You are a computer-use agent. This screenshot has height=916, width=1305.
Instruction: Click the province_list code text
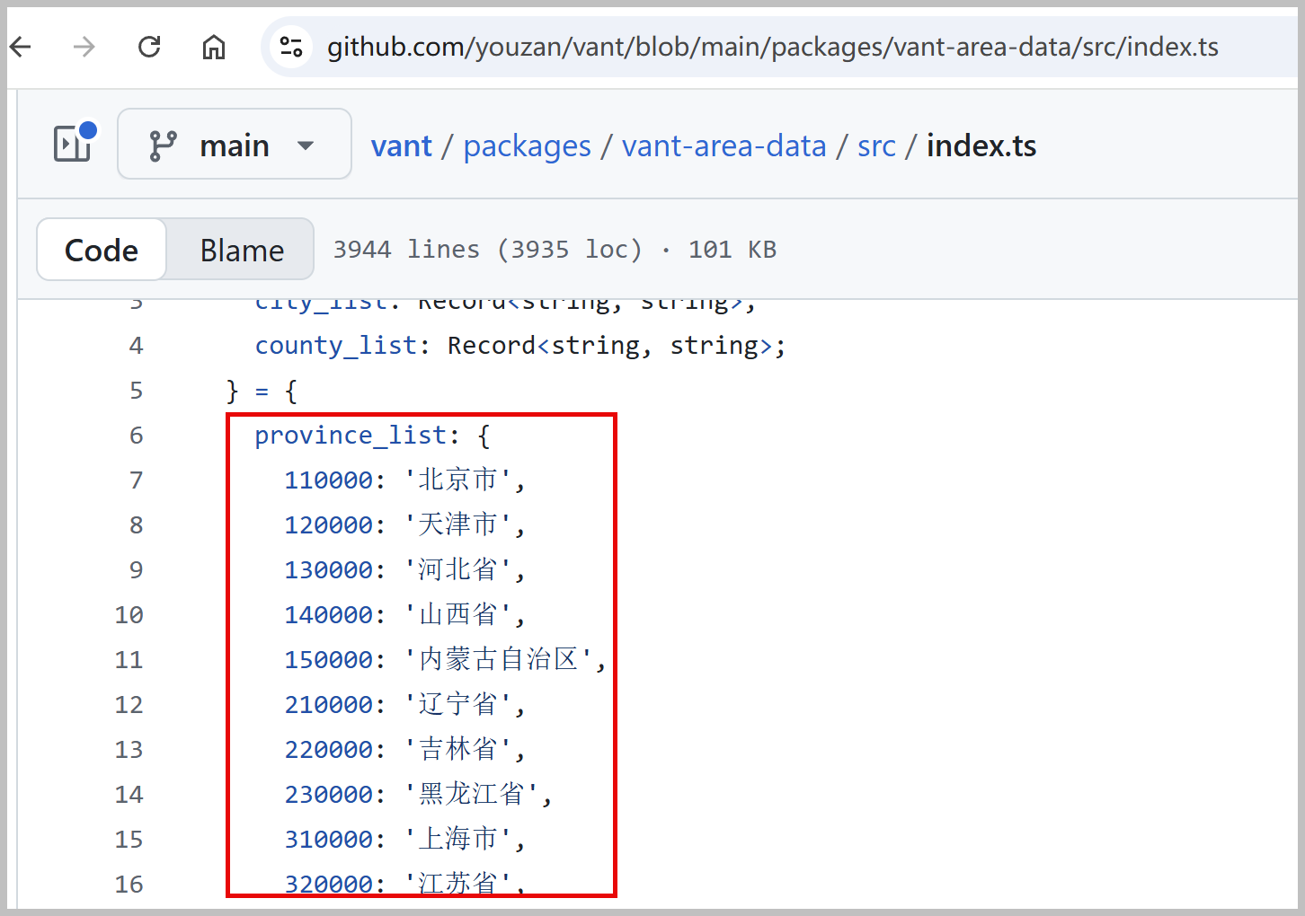coord(351,436)
